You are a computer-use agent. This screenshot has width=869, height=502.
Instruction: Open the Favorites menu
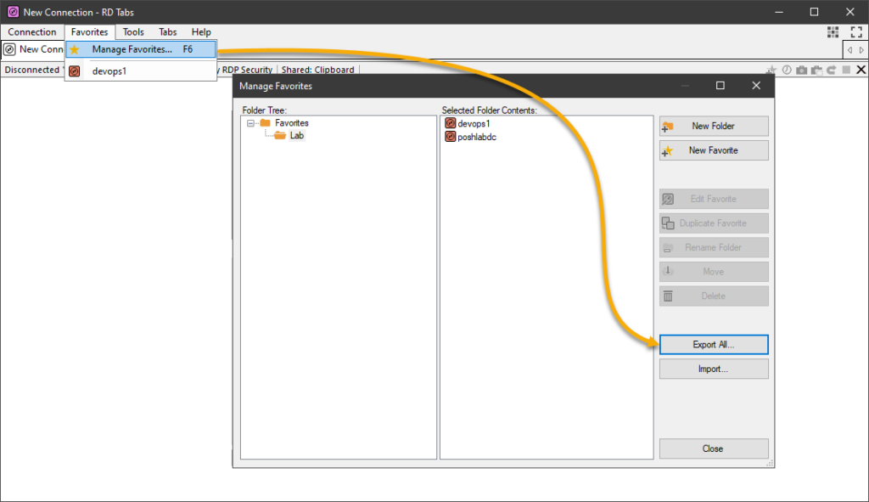[x=89, y=31]
